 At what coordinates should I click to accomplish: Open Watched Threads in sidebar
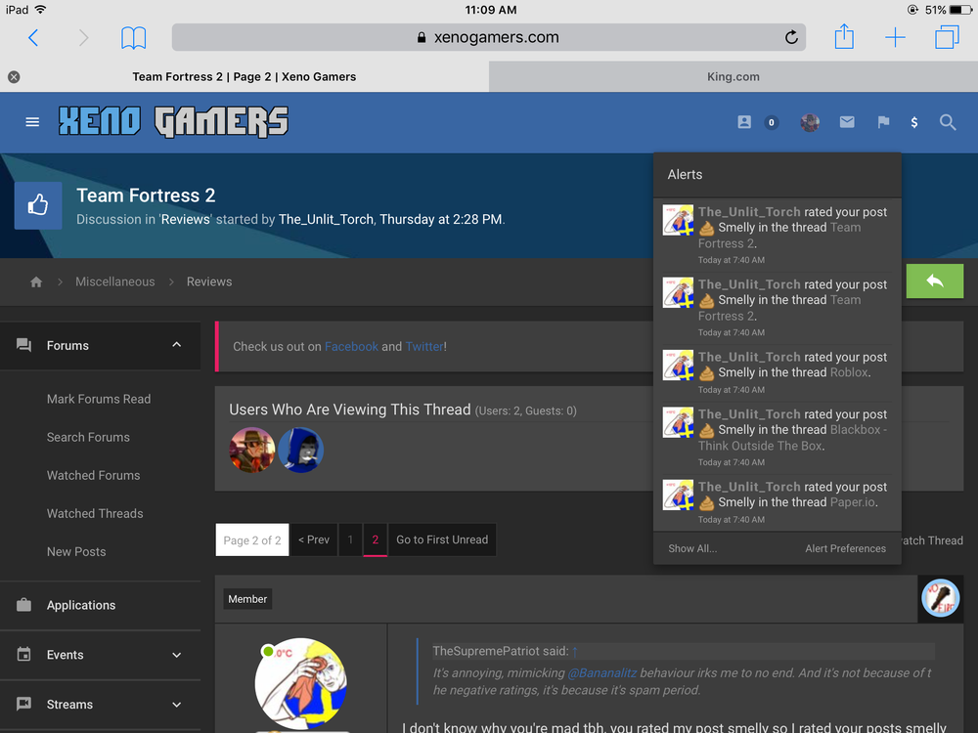click(95, 514)
